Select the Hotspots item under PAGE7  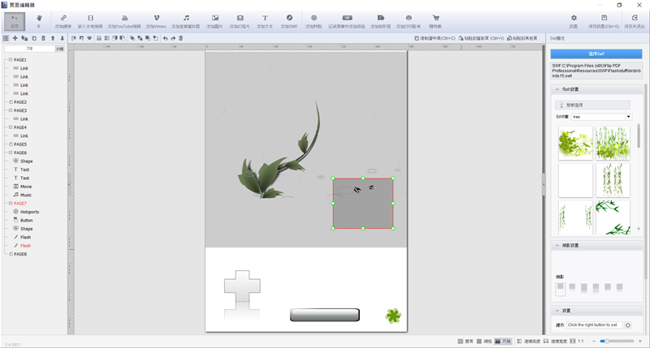coord(29,212)
